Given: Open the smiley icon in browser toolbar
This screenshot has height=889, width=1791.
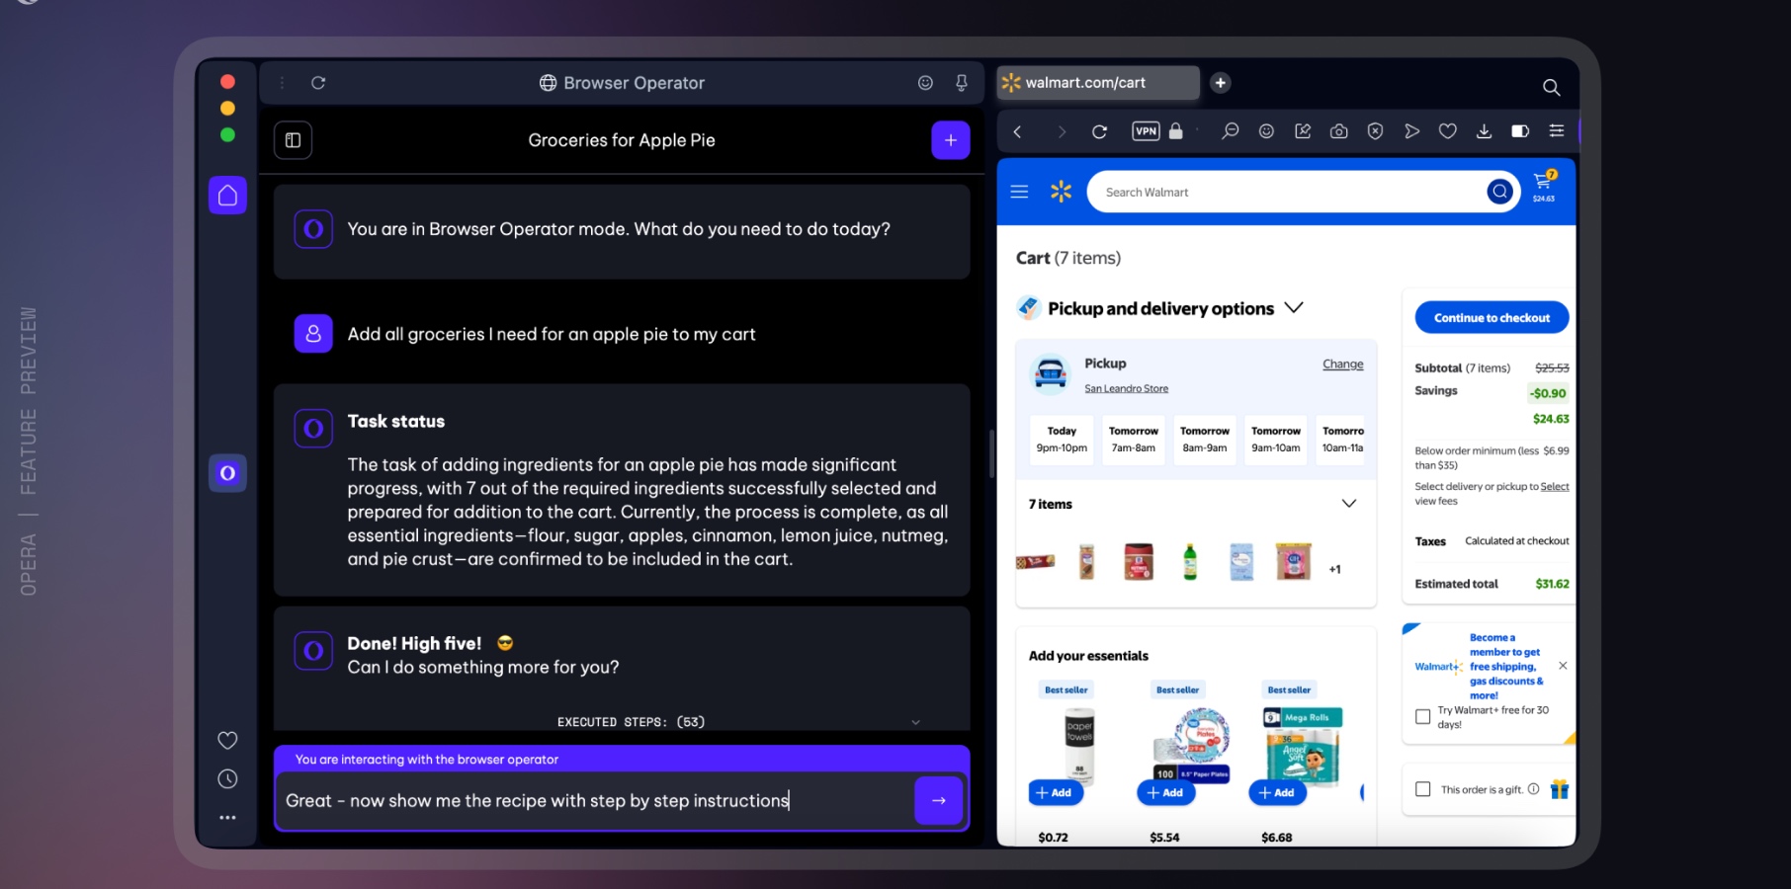Looking at the screenshot, I should [x=1266, y=131].
